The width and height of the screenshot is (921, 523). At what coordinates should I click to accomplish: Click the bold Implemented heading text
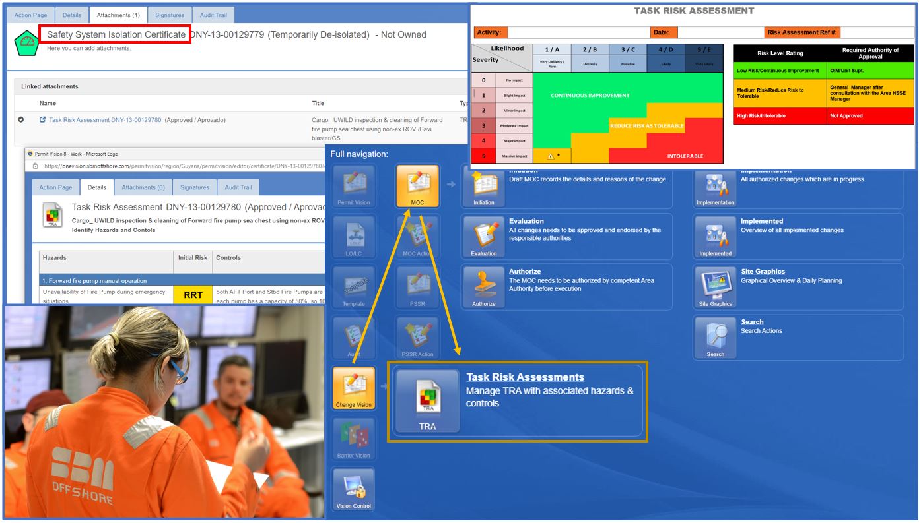coord(761,221)
